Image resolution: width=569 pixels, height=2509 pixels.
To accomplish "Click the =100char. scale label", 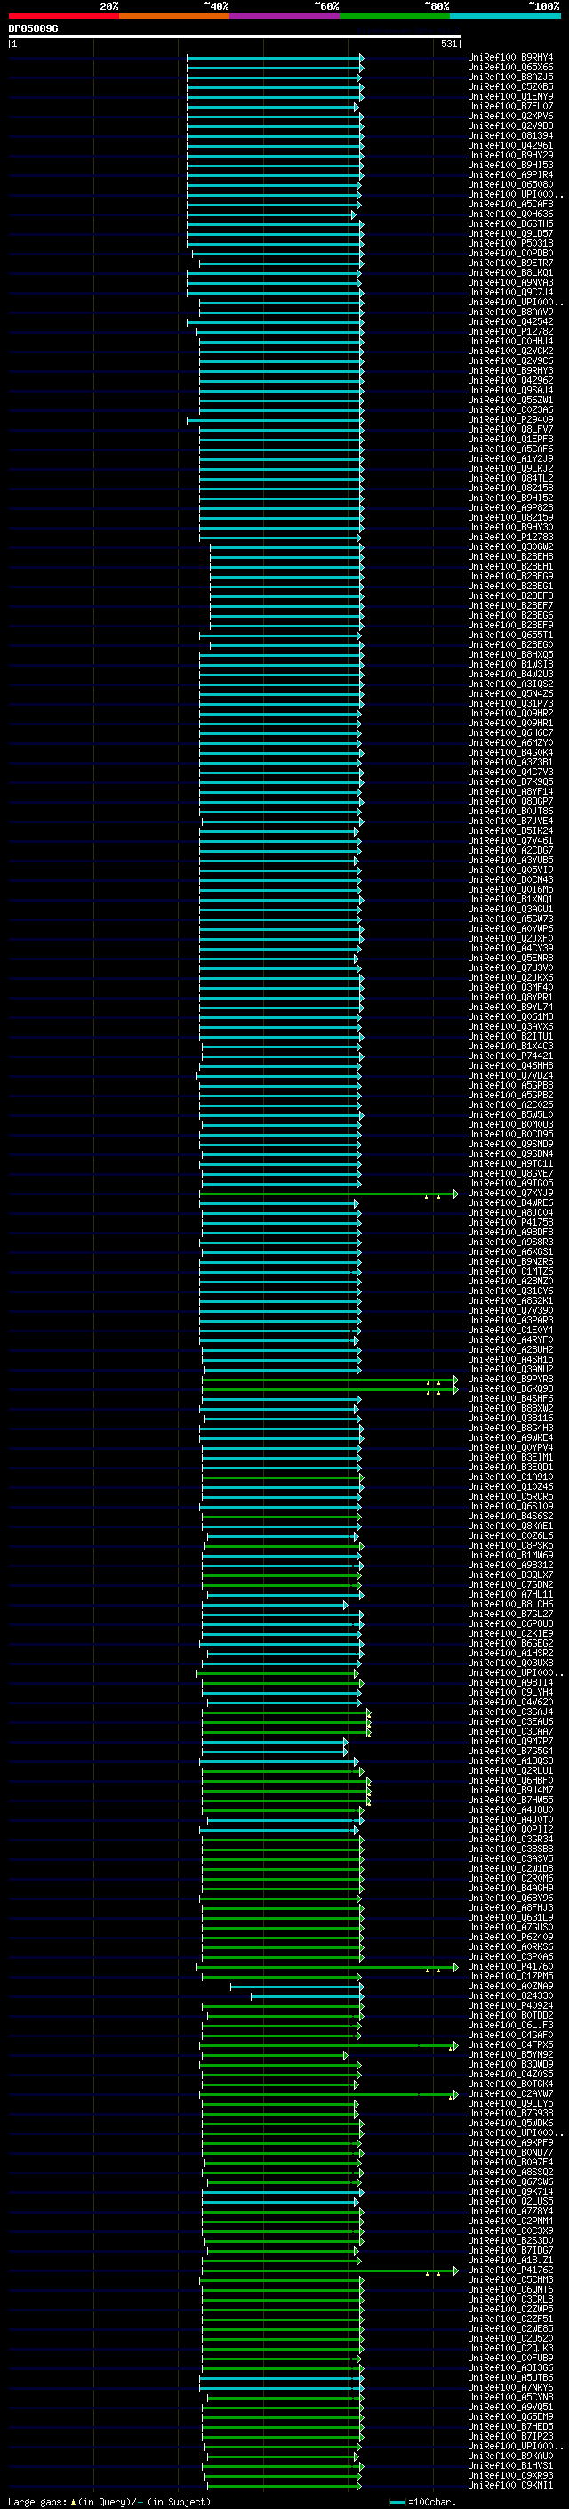I will point(431,2502).
